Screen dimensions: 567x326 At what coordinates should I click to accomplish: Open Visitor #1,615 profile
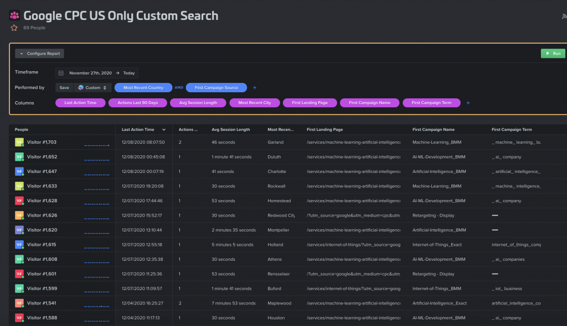pos(42,244)
